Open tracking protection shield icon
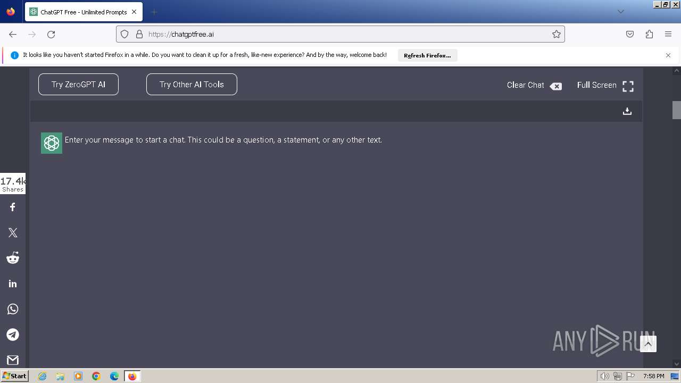 click(124, 34)
